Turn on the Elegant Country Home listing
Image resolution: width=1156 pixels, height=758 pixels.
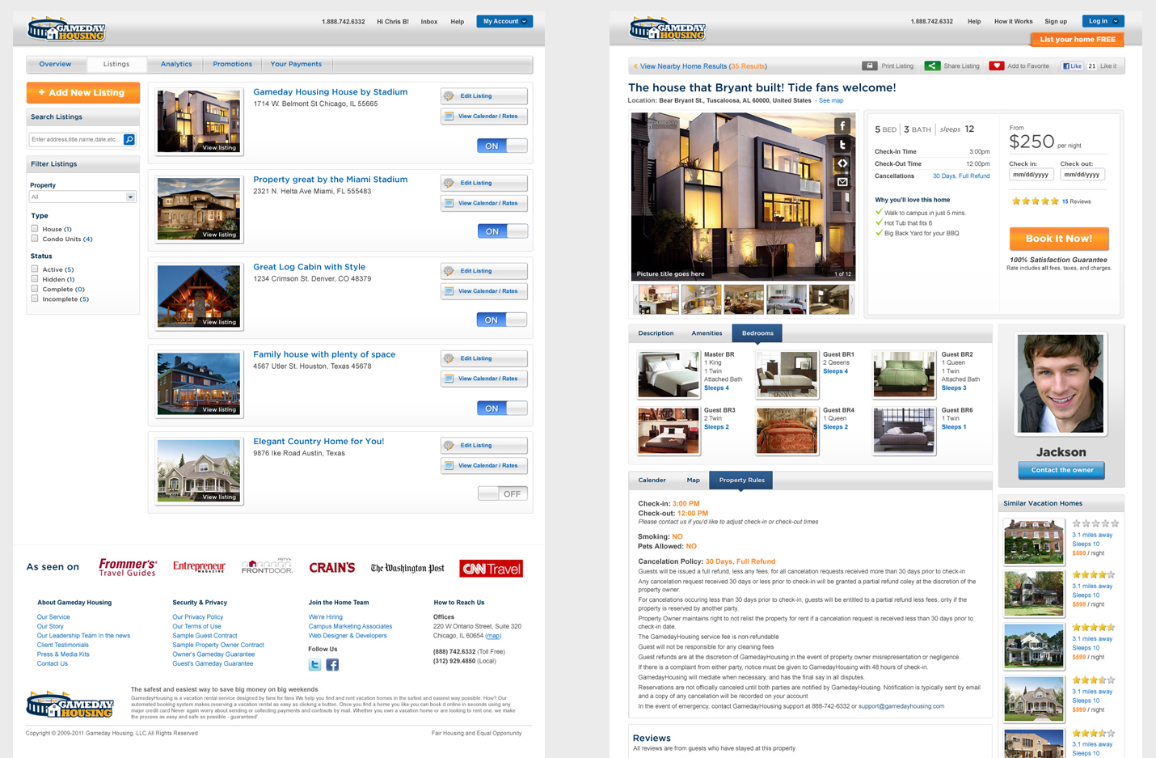point(502,493)
